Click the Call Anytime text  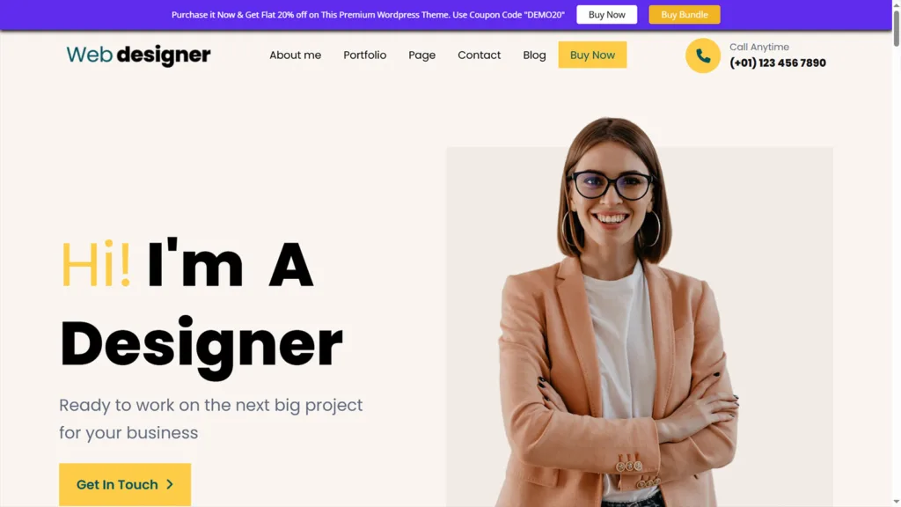point(759,47)
